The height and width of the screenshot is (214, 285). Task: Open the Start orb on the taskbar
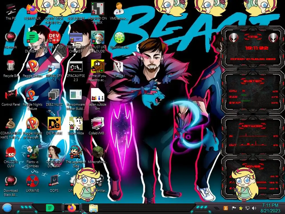coord(7,208)
